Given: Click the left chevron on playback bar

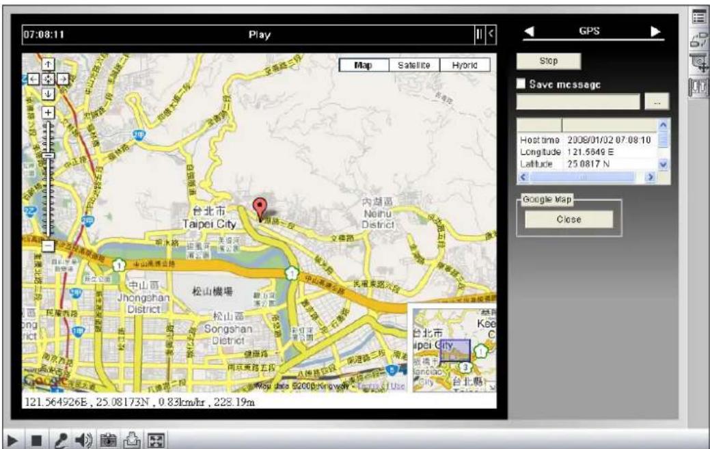Looking at the screenshot, I should point(491,34).
